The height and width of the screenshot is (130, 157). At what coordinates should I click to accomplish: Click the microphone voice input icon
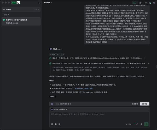(141, 124)
